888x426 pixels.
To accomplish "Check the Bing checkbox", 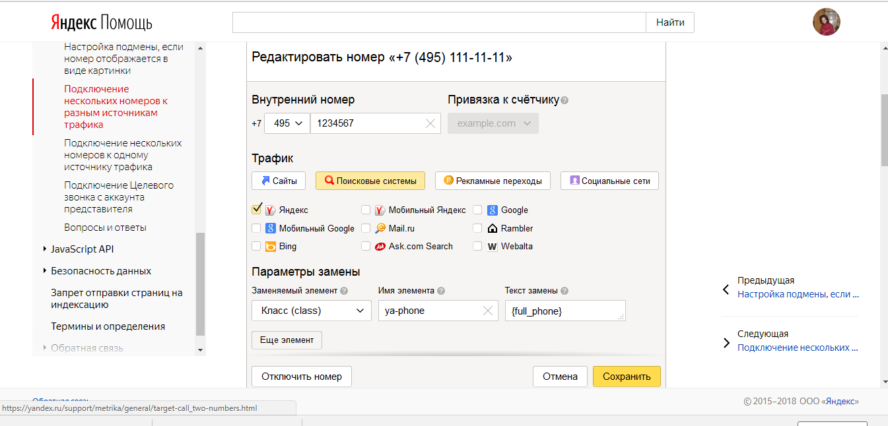I will (256, 245).
